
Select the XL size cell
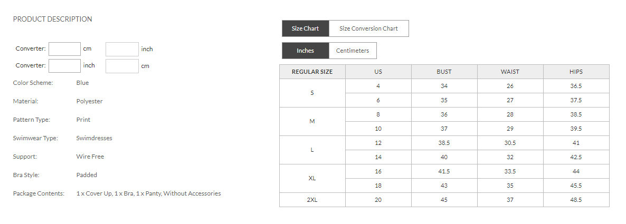(x=312, y=178)
